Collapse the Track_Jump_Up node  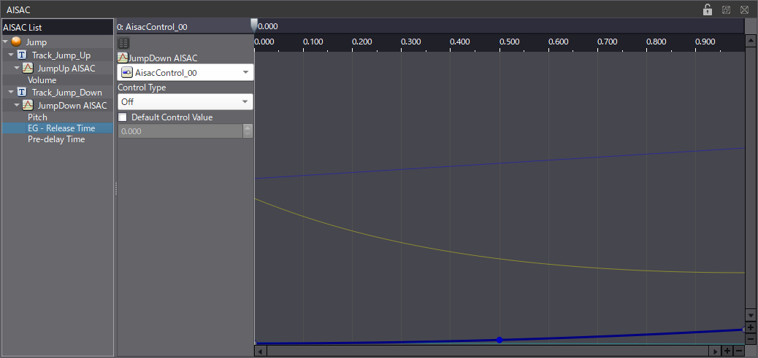(x=11, y=55)
